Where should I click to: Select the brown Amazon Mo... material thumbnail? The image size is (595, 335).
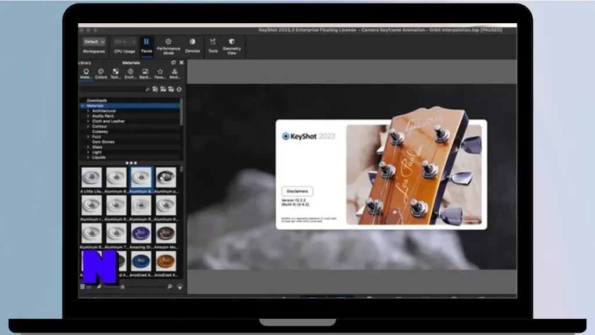coord(166,233)
